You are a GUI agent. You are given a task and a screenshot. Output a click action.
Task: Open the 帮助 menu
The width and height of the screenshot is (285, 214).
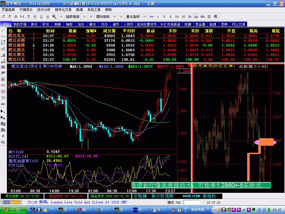(x=108, y=10)
